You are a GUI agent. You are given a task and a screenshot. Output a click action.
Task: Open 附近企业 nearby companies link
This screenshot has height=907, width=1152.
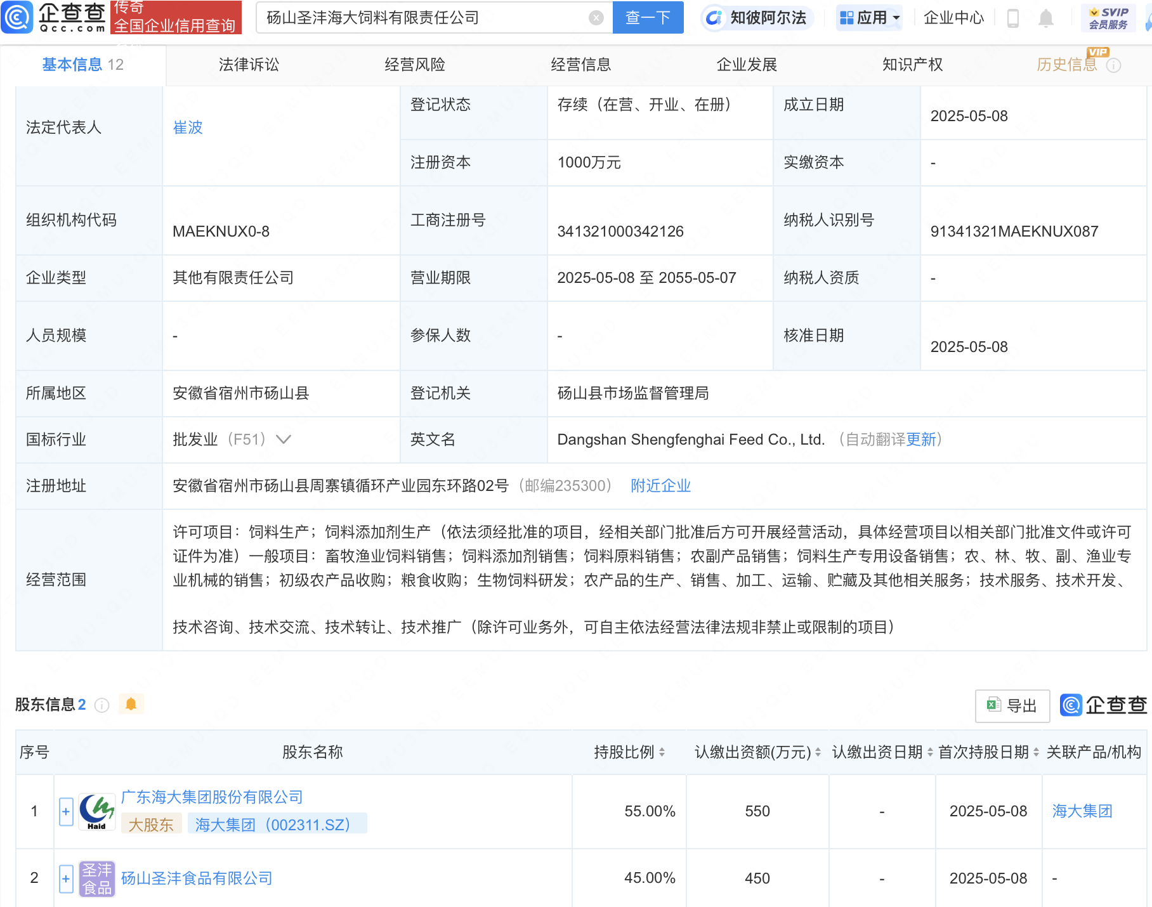pyautogui.click(x=660, y=486)
